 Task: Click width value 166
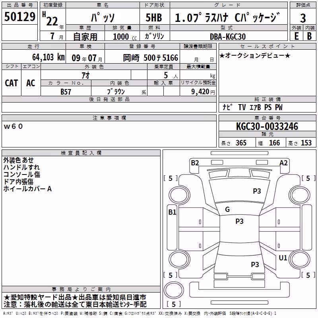(274, 143)
